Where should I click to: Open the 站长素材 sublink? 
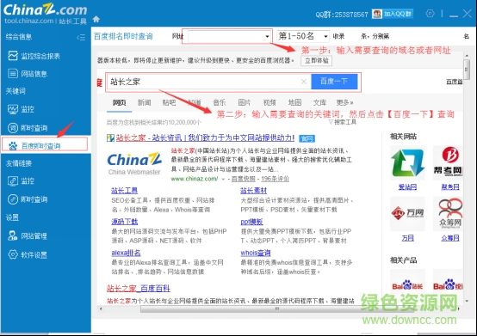(253, 191)
